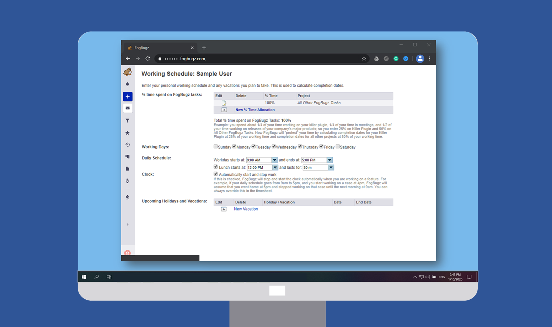Expand the sidebar with the small arrow
The height and width of the screenshot is (327, 552).
click(x=128, y=224)
